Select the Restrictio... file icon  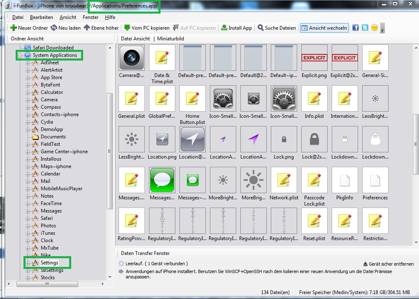click(375, 221)
